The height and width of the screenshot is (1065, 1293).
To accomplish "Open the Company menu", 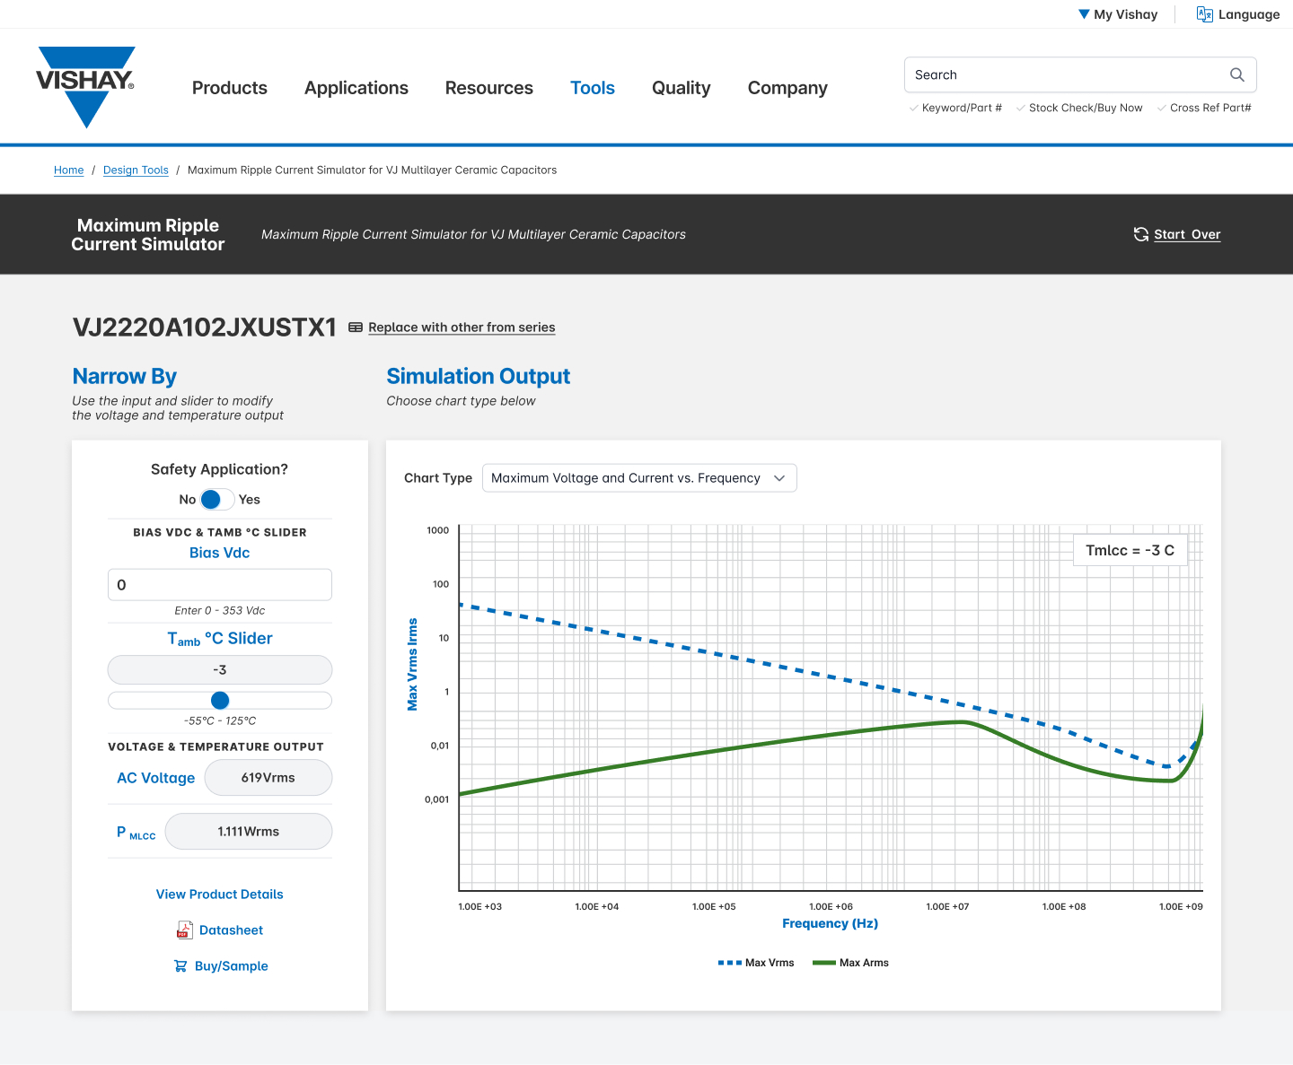I will tap(787, 88).
